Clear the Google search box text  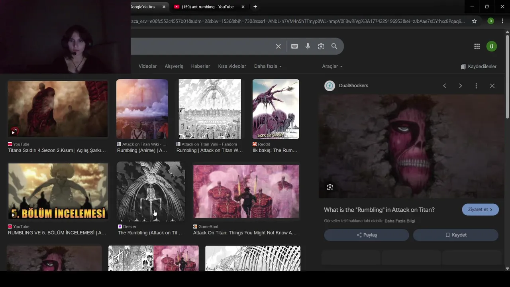[x=278, y=46]
